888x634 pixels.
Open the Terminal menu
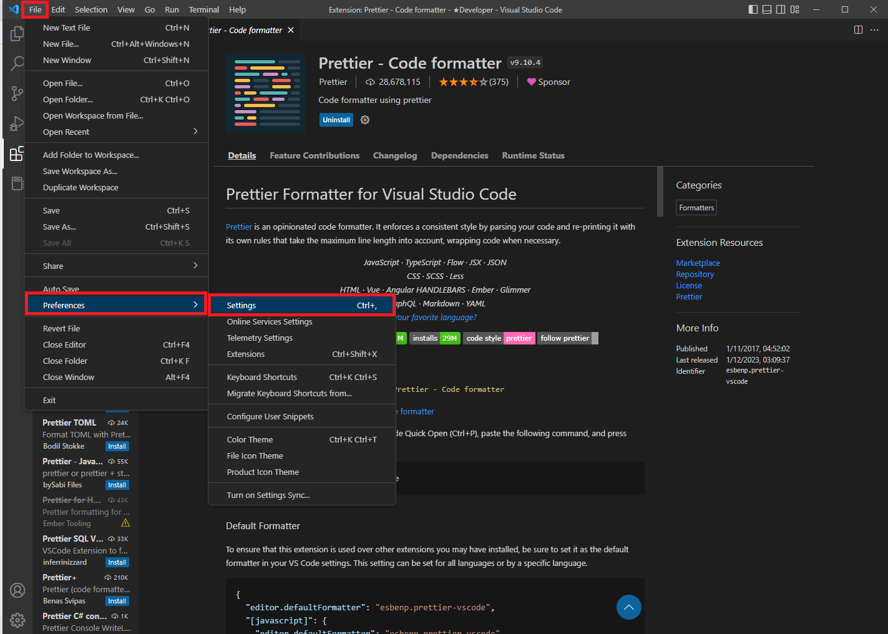(204, 9)
